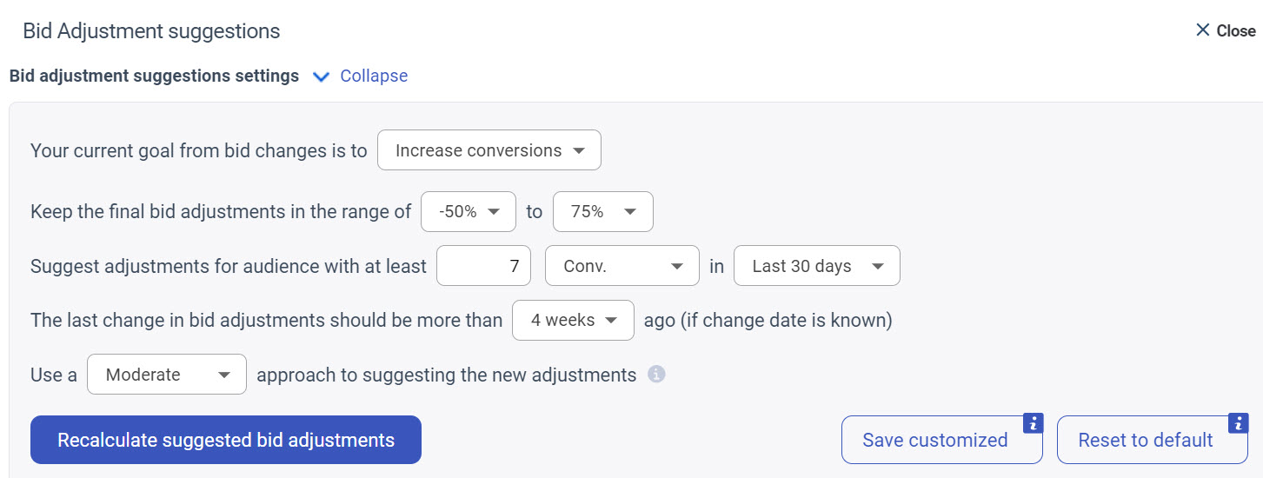Image resolution: width=1263 pixels, height=478 pixels.
Task: Open the 4 weeks dropdown
Action: pos(573,320)
